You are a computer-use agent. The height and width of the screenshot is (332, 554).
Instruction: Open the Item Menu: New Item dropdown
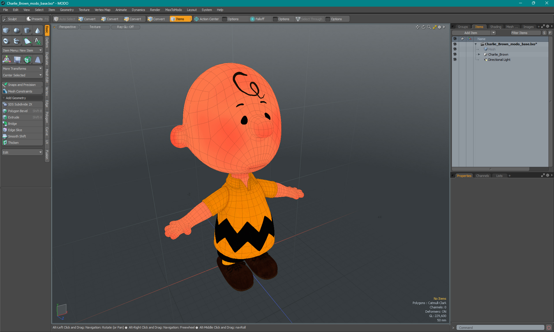[x=22, y=50]
